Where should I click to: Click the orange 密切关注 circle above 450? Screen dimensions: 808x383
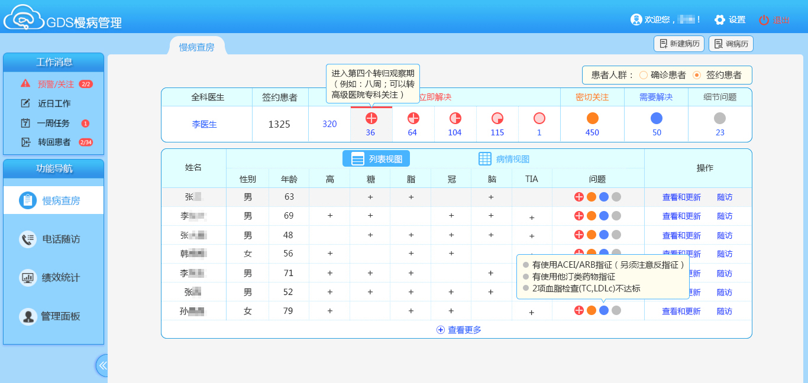(592, 118)
